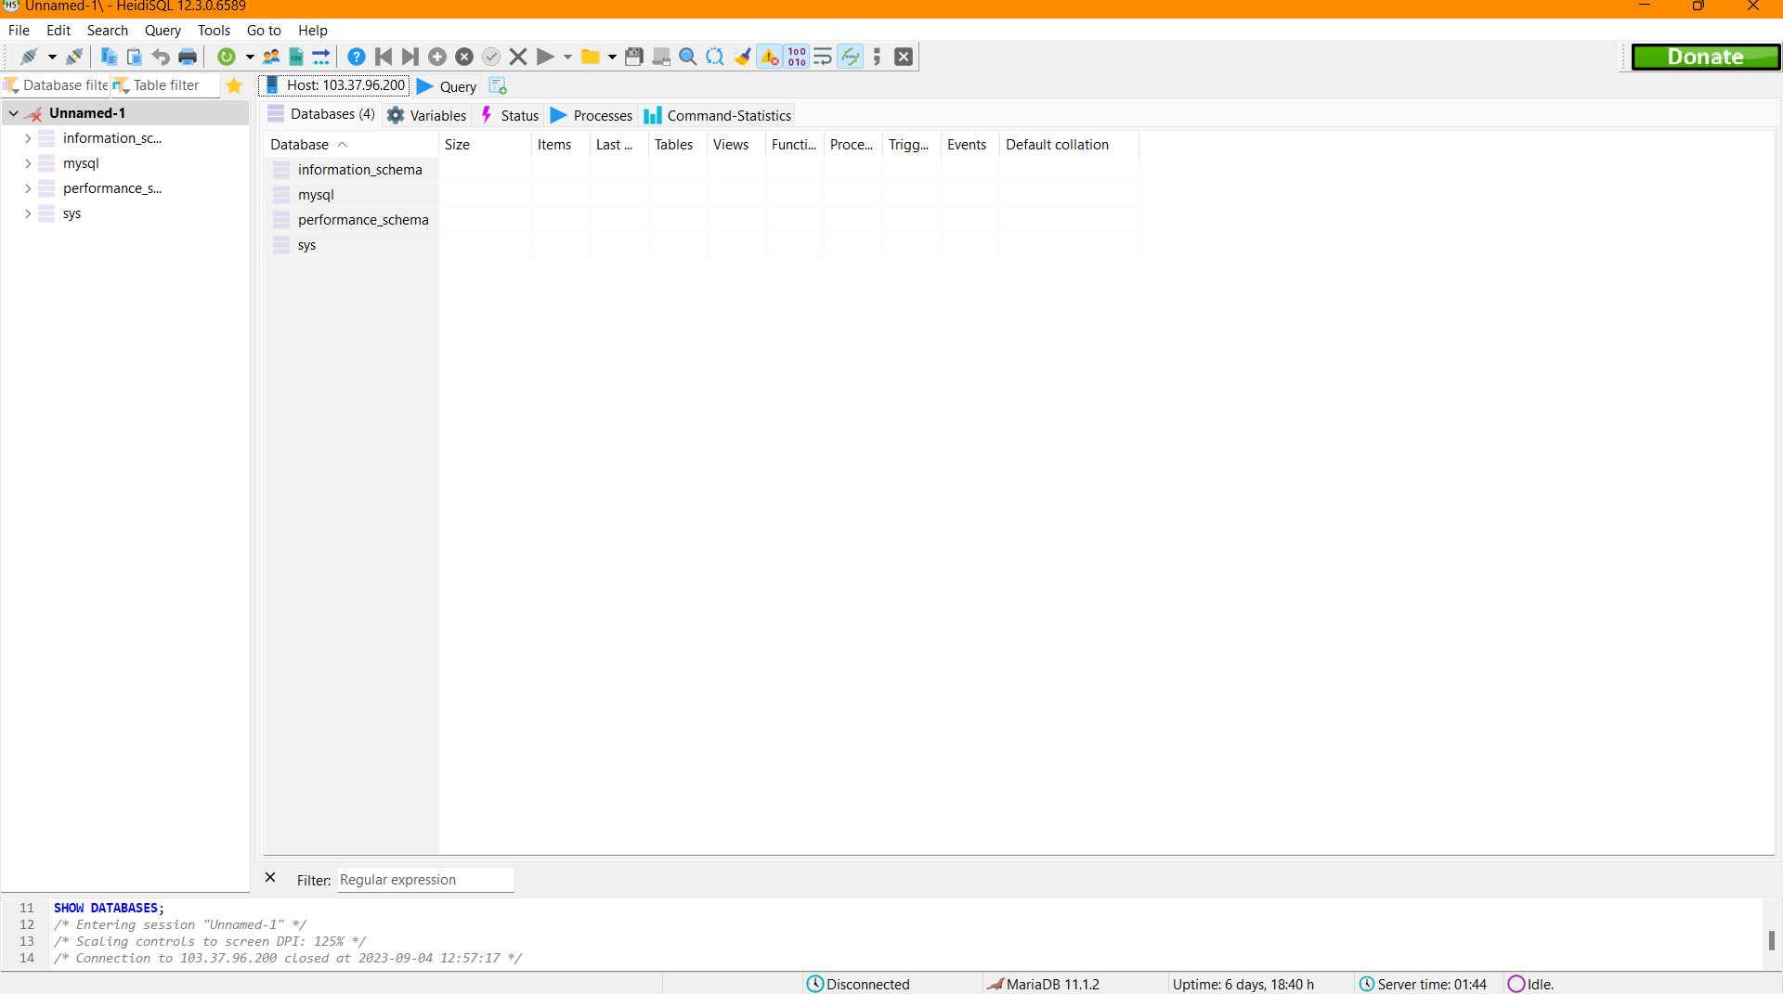Open dropdown arrow next to run query
The width and height of the screenshot is (1783, 994).
(x=567, y=57)
